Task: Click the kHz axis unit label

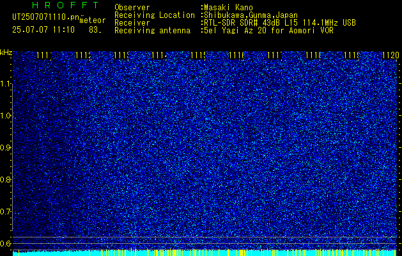Action: coord(6,53)
